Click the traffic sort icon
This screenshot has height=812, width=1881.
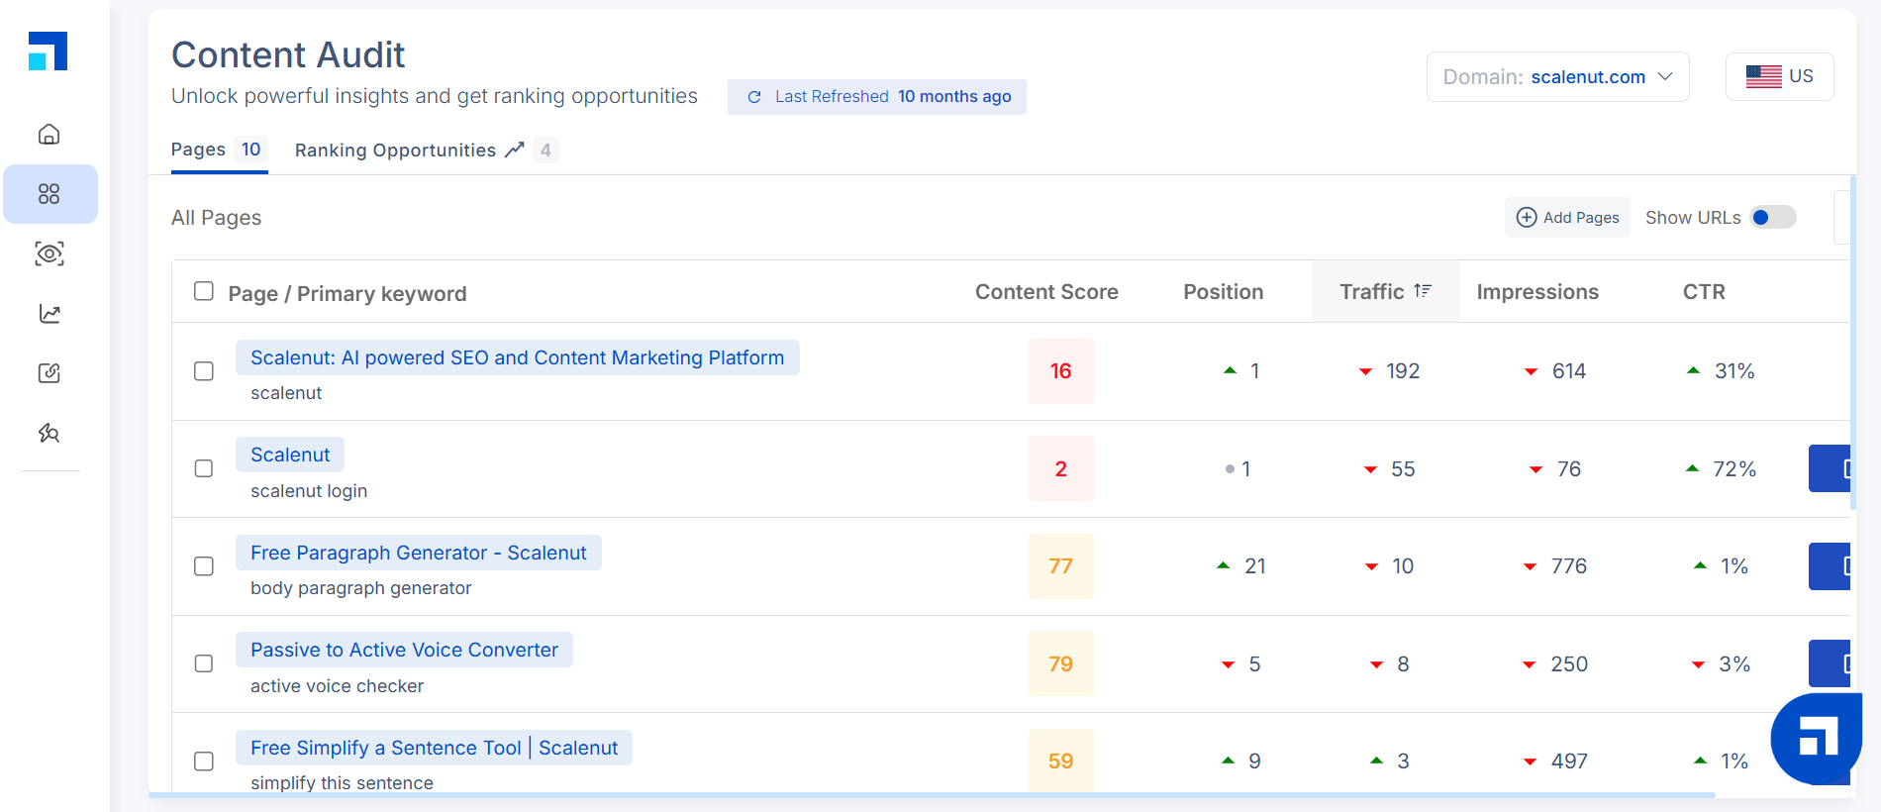tap(1423, 291)
